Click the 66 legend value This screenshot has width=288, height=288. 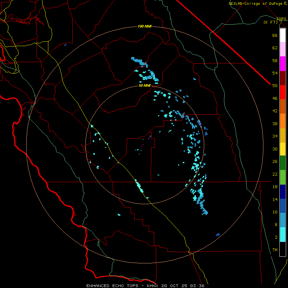coord(275,35)
